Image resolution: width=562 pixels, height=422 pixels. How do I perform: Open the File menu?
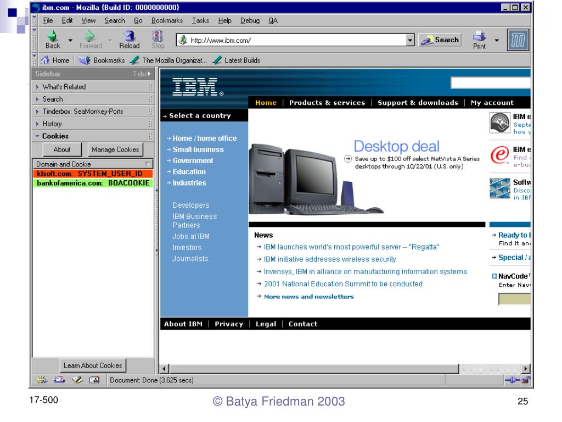pos(48,20)
